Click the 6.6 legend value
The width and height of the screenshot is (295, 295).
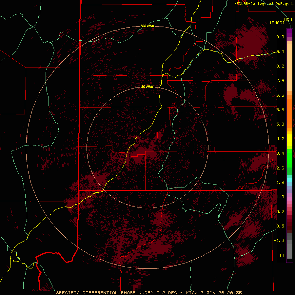[x=280, y=95]
